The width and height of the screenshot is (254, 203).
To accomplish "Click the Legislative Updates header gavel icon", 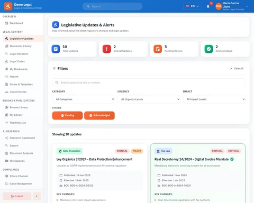I will pyautogui.click(x=56, y=25).
